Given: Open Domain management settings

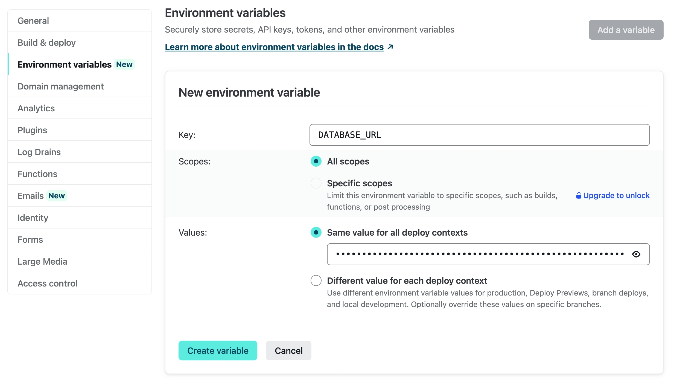Looking at the screenshot, I should point(80,86).
